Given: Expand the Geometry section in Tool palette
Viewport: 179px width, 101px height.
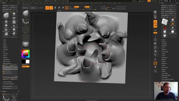Looking at the screenshot, I should [x=164, y=42].
